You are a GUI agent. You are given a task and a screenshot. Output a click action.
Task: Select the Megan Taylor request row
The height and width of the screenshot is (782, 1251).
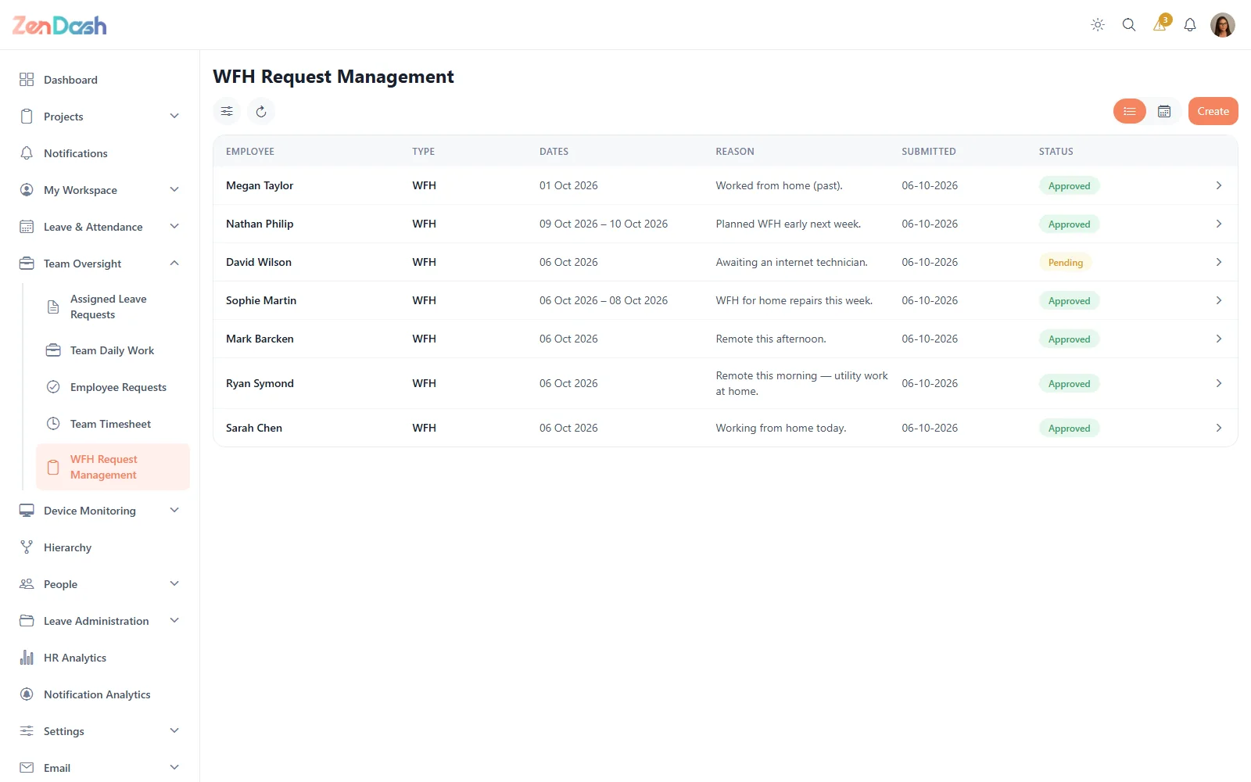click(726, 185)
